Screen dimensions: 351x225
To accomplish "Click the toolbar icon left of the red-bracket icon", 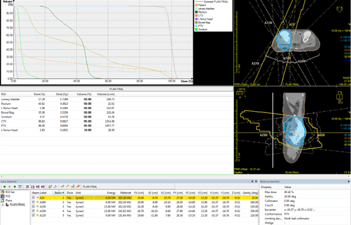I will coord(28,186).
